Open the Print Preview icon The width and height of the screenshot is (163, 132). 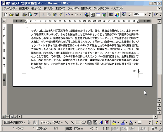[x=30, y=14]
